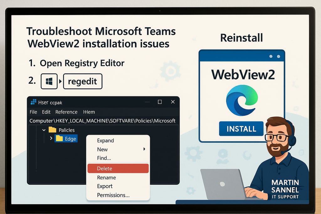Choose Export from the context menu
Viewport: 321px width, 214px height.
point(105,186)
